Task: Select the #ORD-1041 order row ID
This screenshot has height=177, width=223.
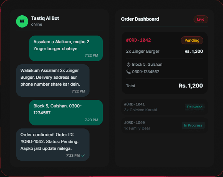Action: (134, 104)
